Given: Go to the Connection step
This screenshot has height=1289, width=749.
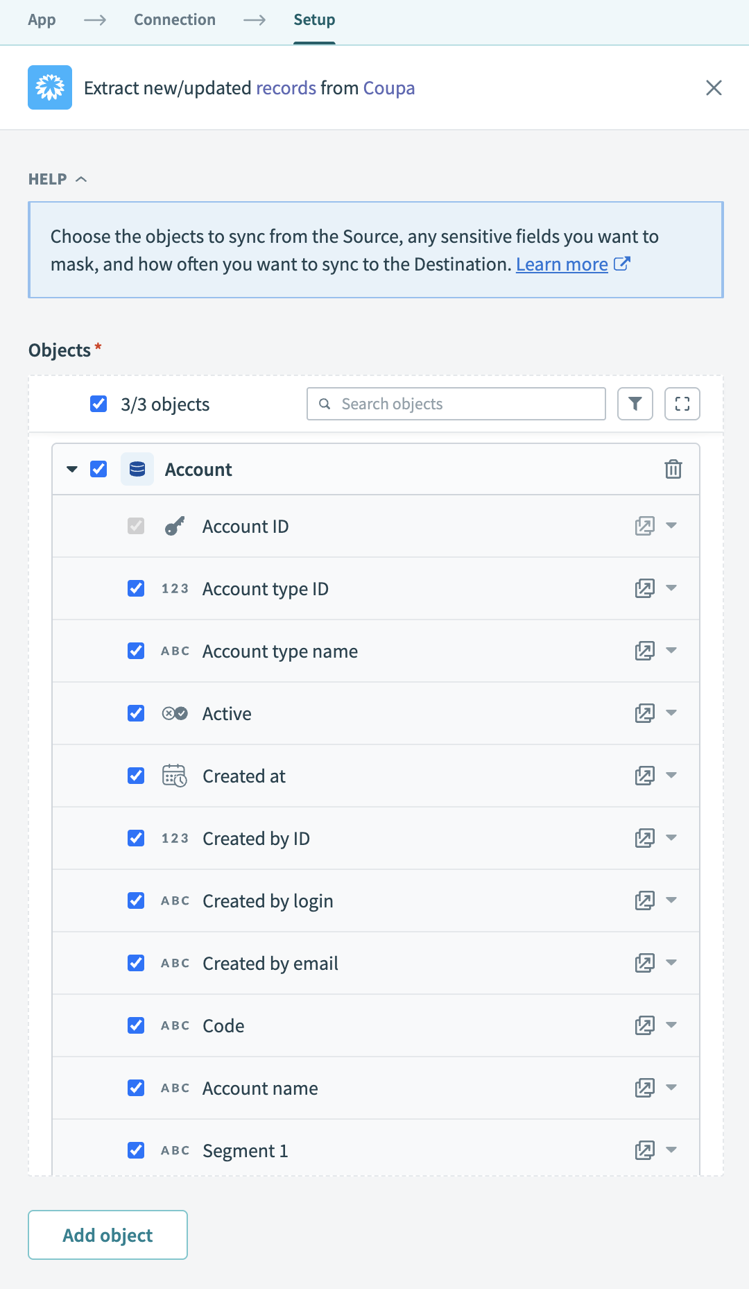Looking at the screenshot, I should pyautogui.click(x=175, y=19).
